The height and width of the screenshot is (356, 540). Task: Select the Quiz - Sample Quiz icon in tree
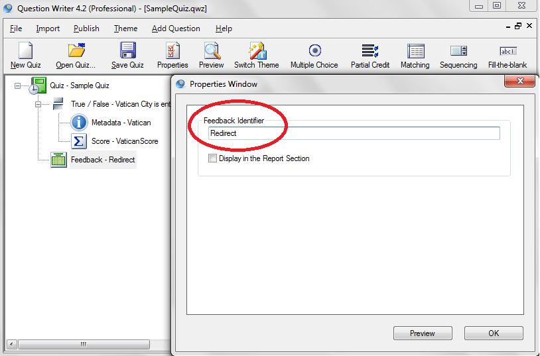coord(37,86)
